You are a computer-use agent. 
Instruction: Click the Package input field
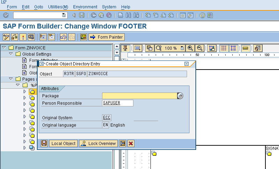tap(140, 96)
